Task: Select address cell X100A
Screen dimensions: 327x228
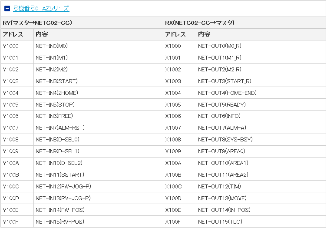Action: (x=173, y=163)
